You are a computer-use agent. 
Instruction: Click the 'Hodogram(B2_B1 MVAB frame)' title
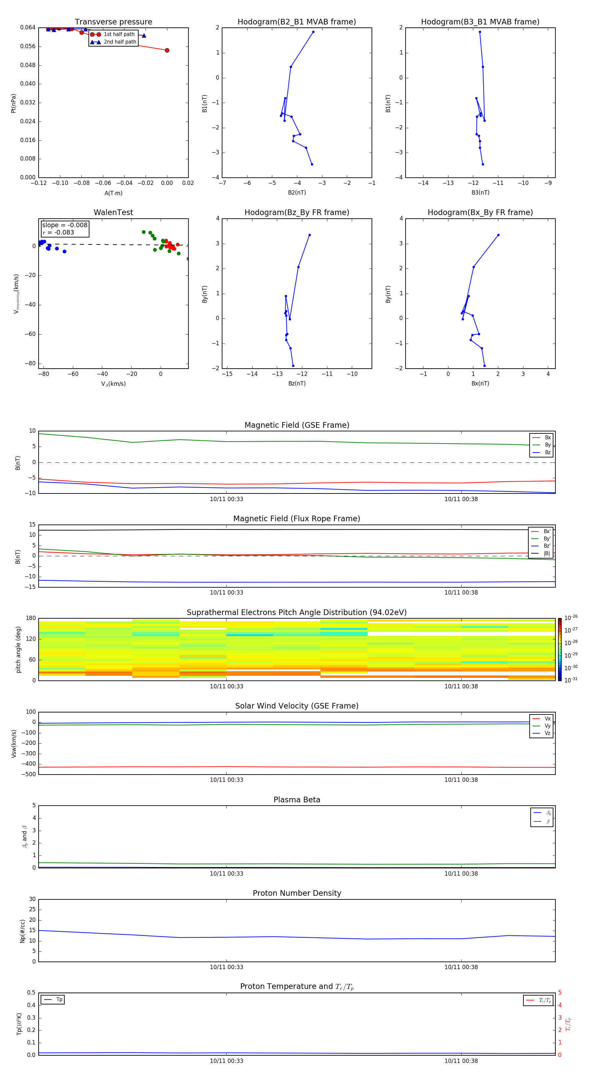[x=297, y=22]
